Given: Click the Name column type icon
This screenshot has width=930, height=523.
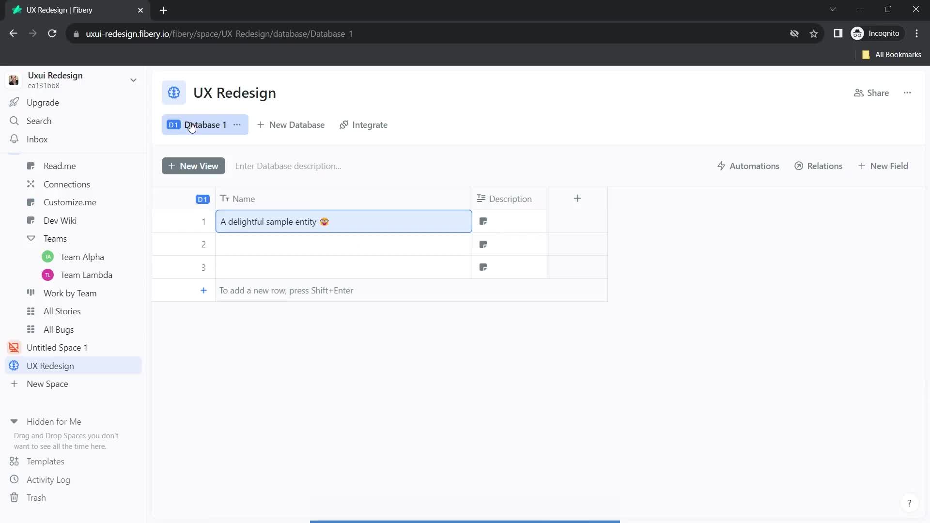Looking at the screenshot, I should point(225,199).
